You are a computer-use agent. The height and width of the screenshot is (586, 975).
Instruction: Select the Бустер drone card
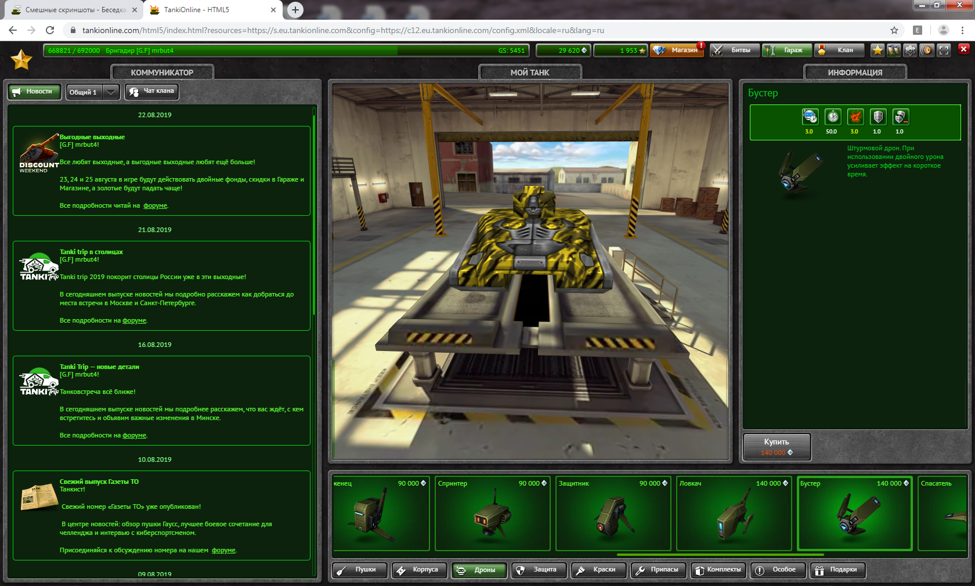[855, 513]
